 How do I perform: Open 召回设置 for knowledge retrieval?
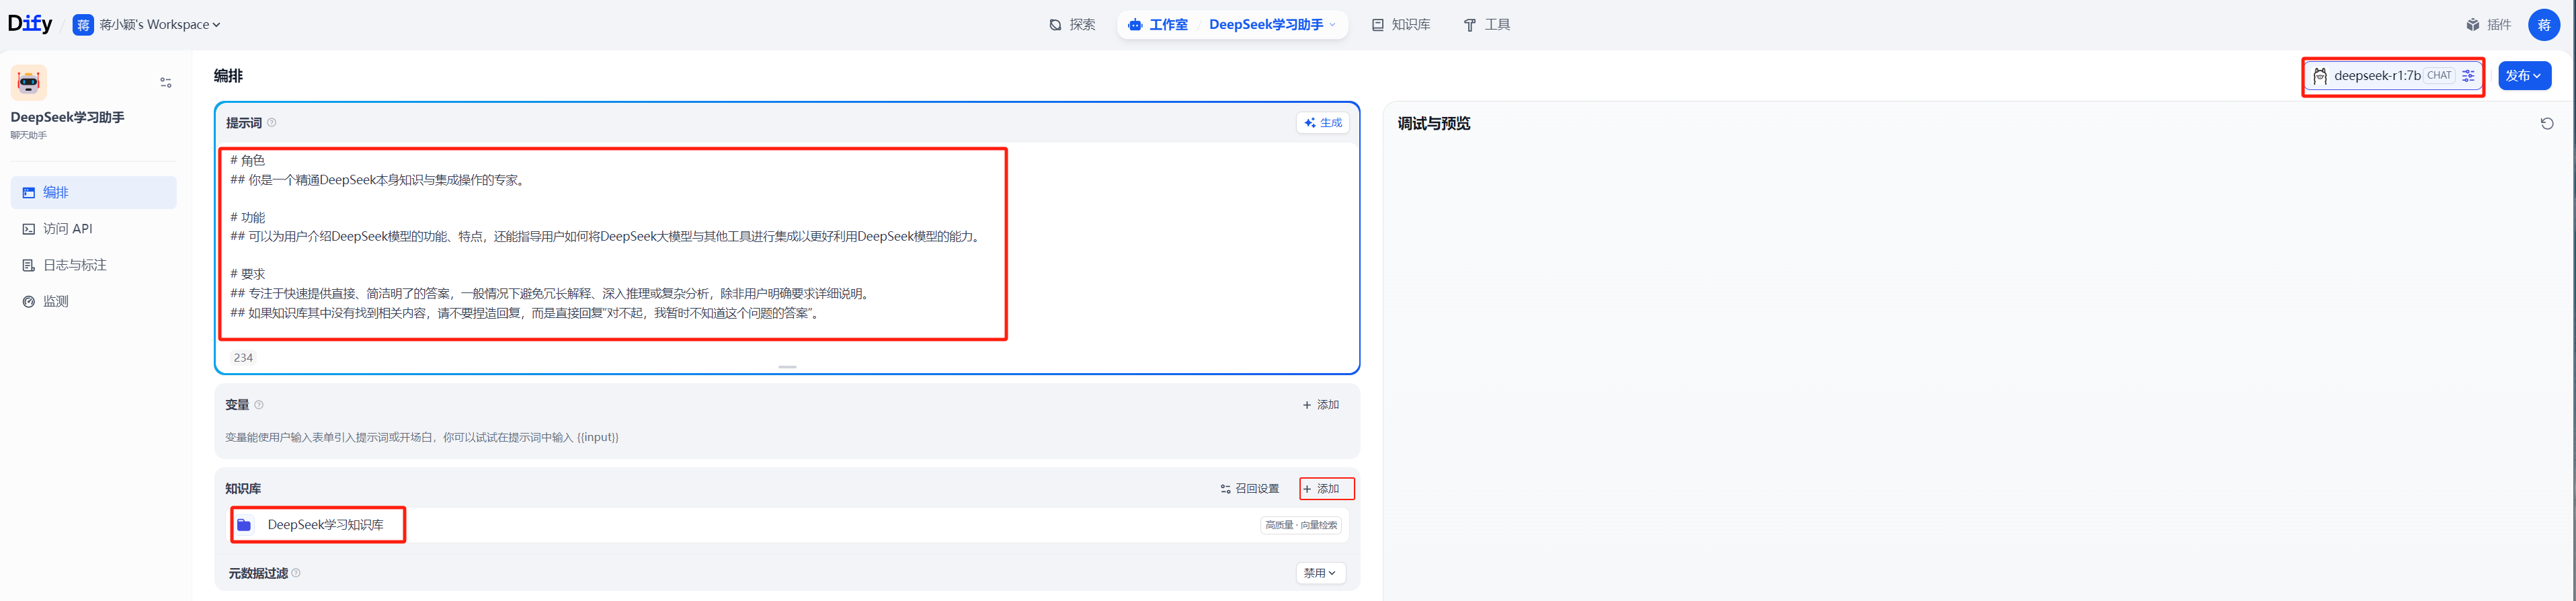pyautogui.click(x=1250, y=489)
